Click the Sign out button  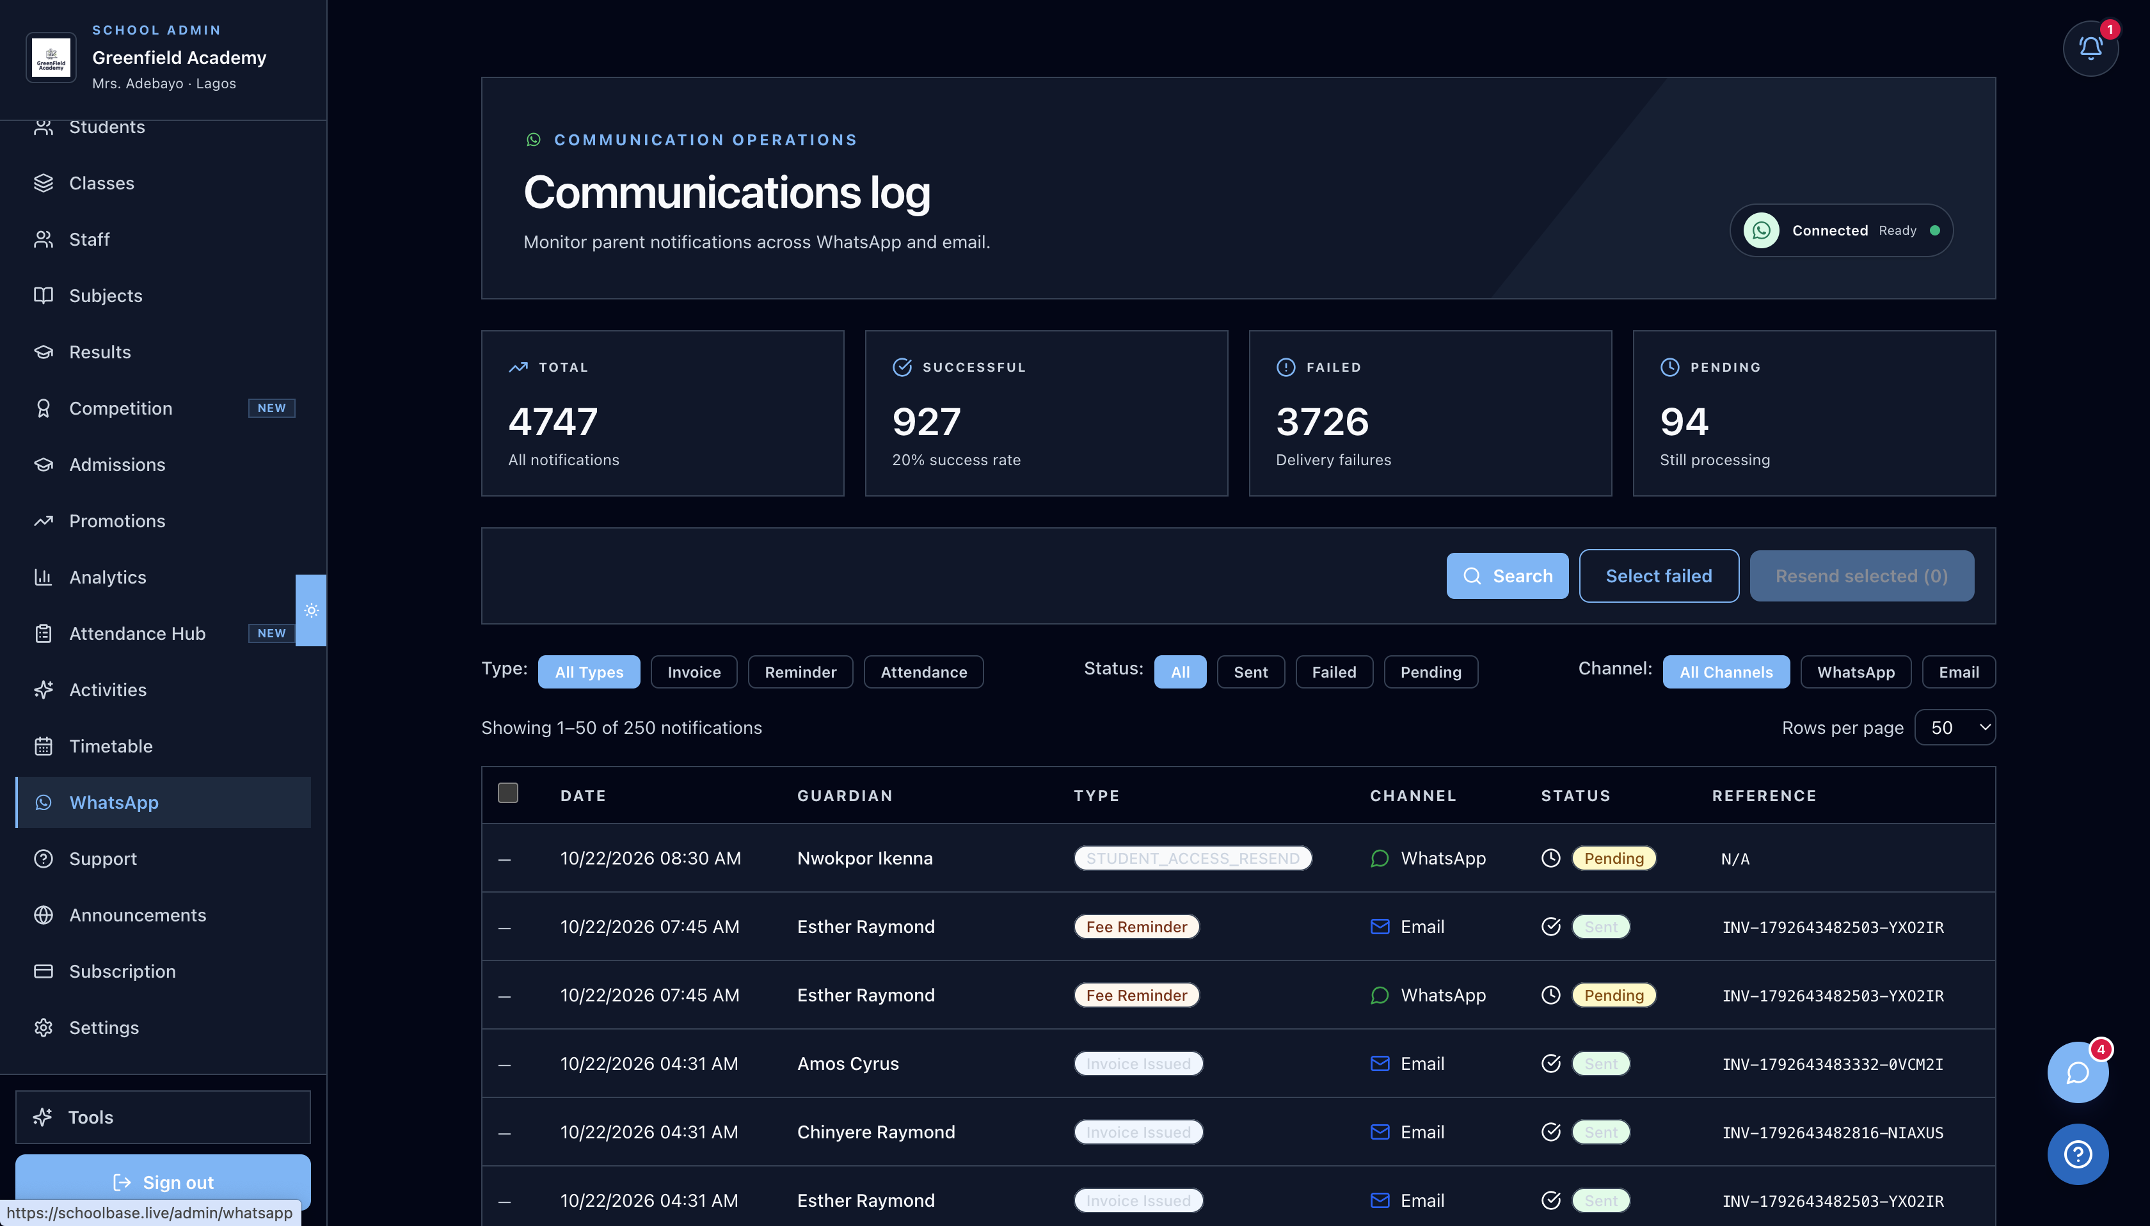[x=163, y=1182]
